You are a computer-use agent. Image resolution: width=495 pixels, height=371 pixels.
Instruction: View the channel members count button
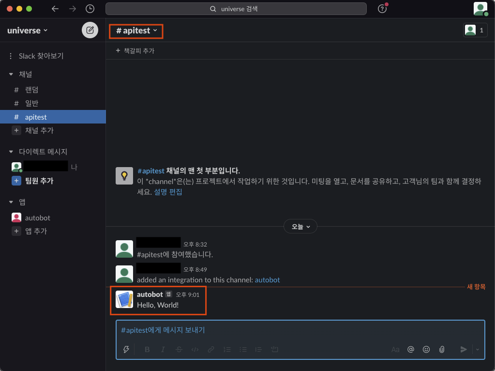tap(475, 31)
